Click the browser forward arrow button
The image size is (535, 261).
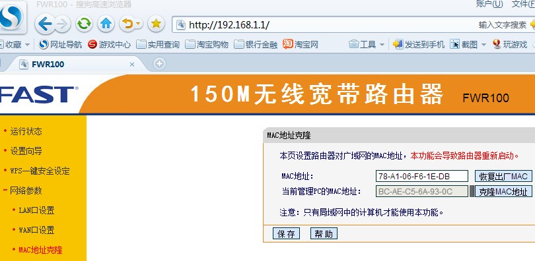click(x=63, y=24)
